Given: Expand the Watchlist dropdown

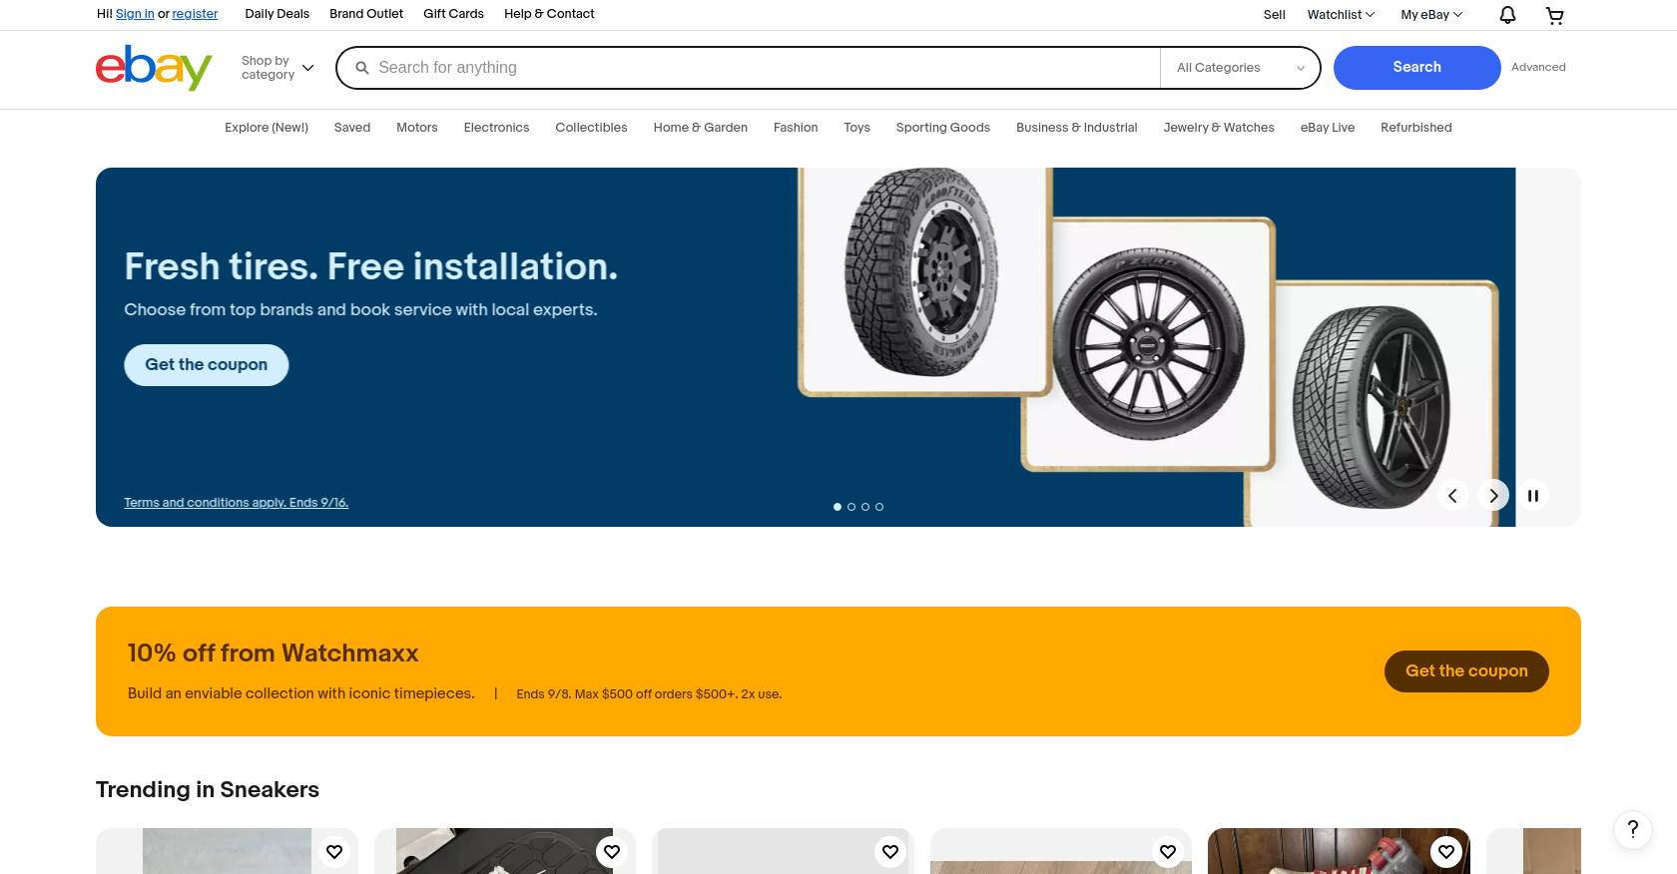Looking at the screenshot, I should (x=1341, y=15).
